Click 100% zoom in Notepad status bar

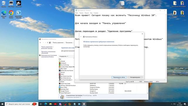pyautogui.click(x=140, y=82)
